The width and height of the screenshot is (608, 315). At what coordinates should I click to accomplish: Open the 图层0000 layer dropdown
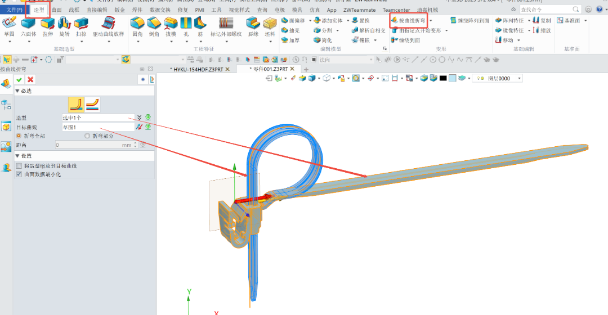coord(519,78)
